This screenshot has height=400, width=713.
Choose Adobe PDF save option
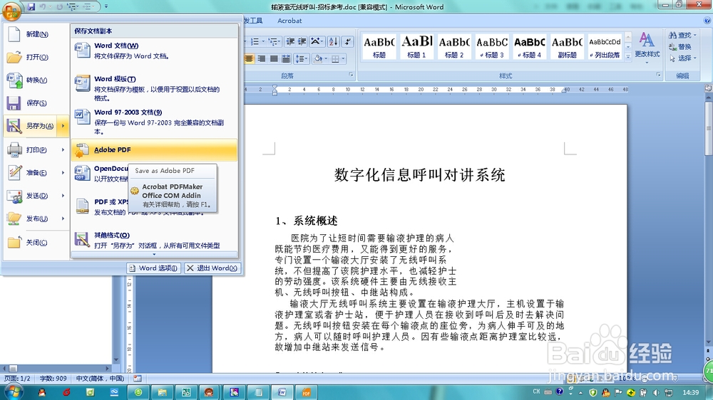pos(154,150)
